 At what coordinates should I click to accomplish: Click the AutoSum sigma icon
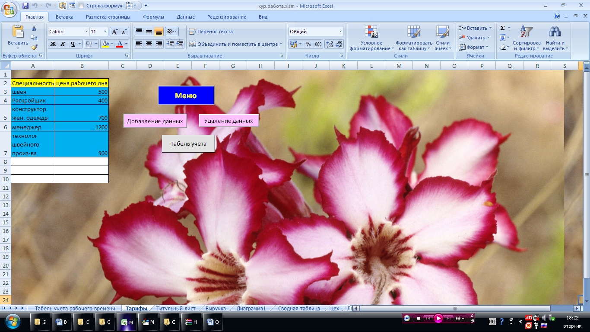tap(502, 28)
